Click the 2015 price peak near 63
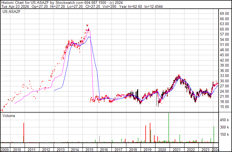The width and height of the screenshot is (232, 152). (87, 25)
